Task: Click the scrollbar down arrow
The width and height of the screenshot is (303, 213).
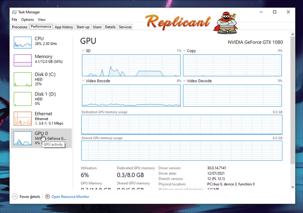Action: click(292, 187)
